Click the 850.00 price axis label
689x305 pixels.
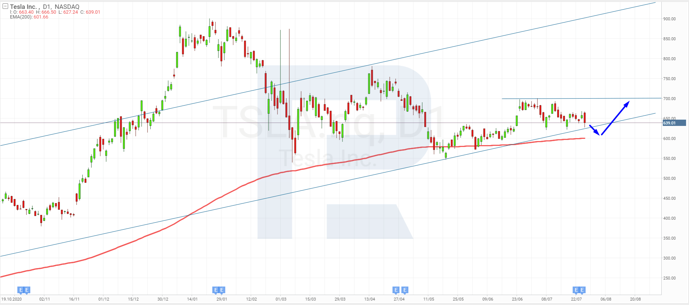[x=669, y=39]
